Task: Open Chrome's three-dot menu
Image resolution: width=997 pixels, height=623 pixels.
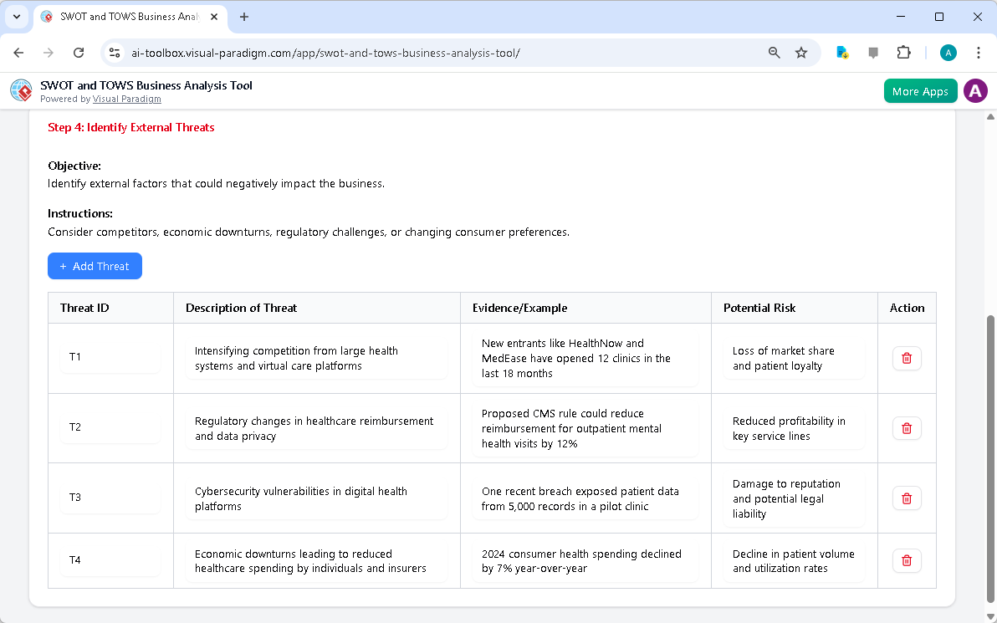Action: point(979,52)
